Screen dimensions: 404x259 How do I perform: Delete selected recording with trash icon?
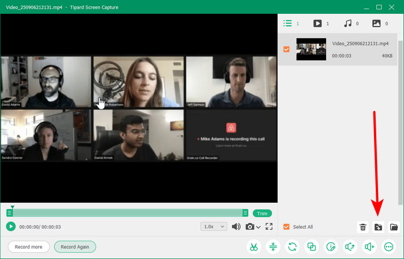363,227
